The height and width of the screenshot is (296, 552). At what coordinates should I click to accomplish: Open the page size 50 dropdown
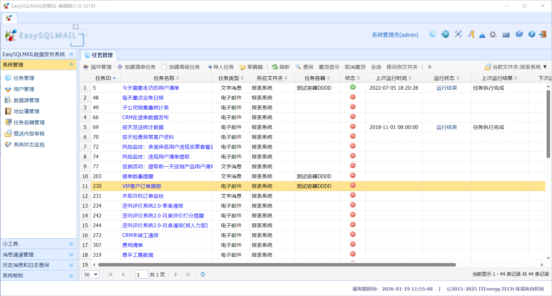click(x=91, y=274)
